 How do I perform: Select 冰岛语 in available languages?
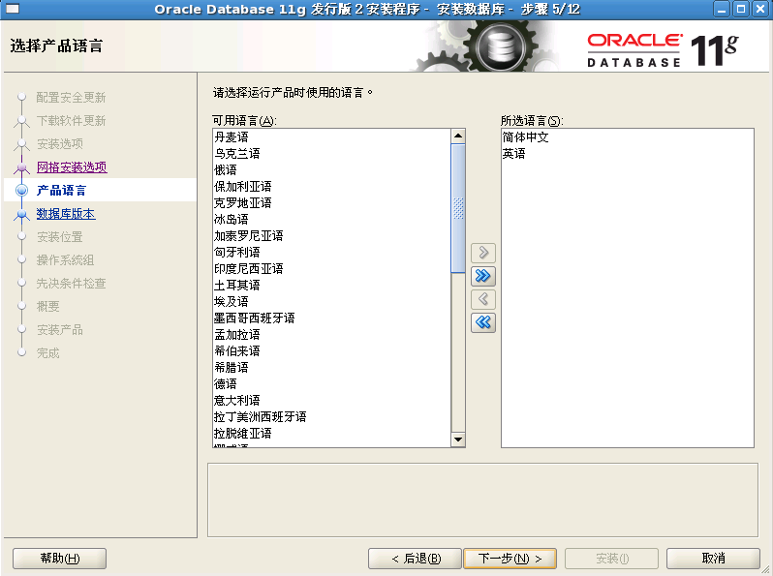(332, 219)
